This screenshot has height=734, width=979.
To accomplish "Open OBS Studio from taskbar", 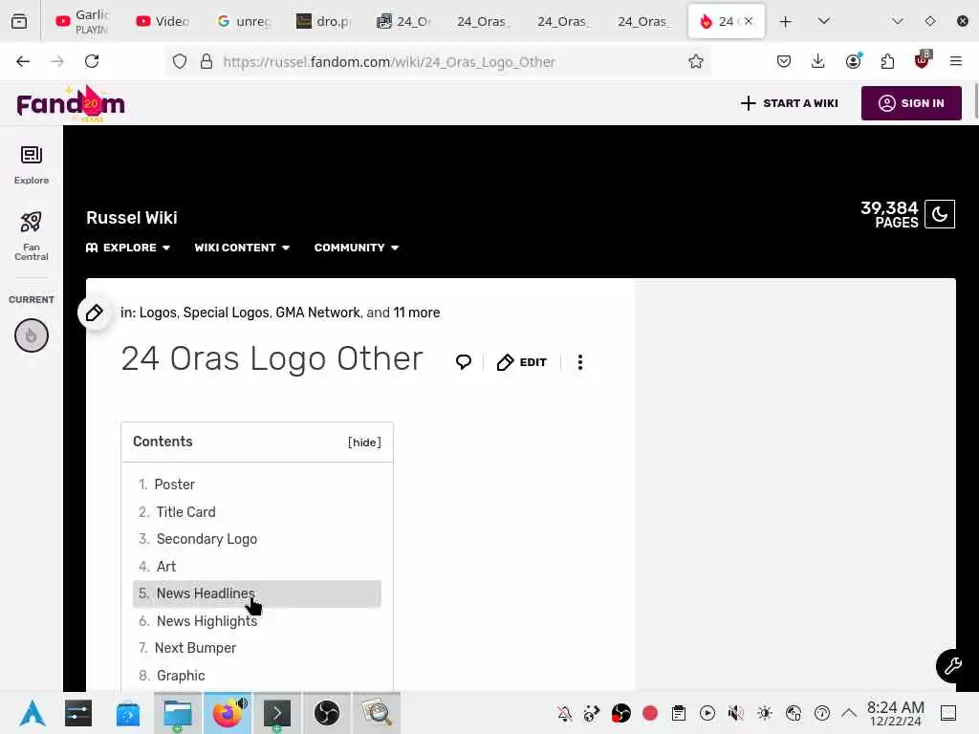I will 327,713.
